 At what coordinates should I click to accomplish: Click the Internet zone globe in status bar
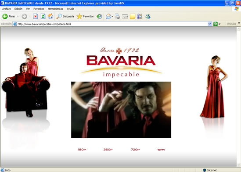[x=205, y=170]
